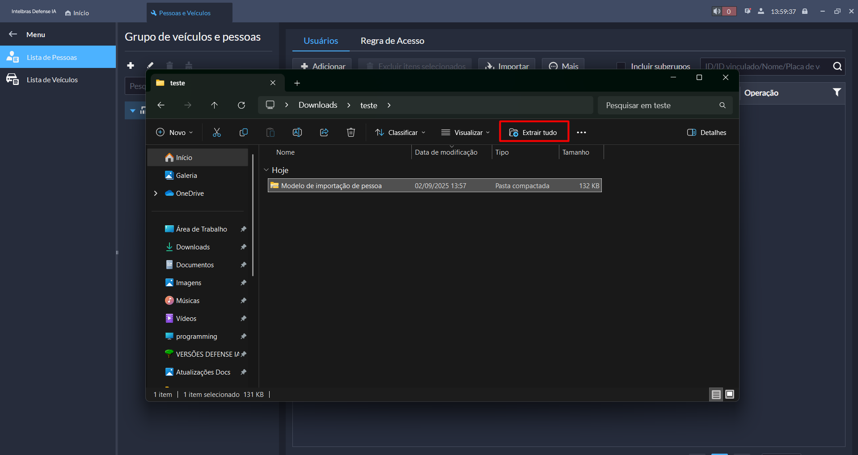
Task: Click the filter funnel icon beside Operação
Action: click(x=837, y=93)
